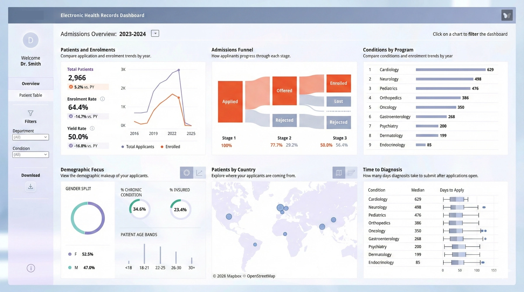Click the Enrolled node in the Admissions Funnel

coord(338,83)
